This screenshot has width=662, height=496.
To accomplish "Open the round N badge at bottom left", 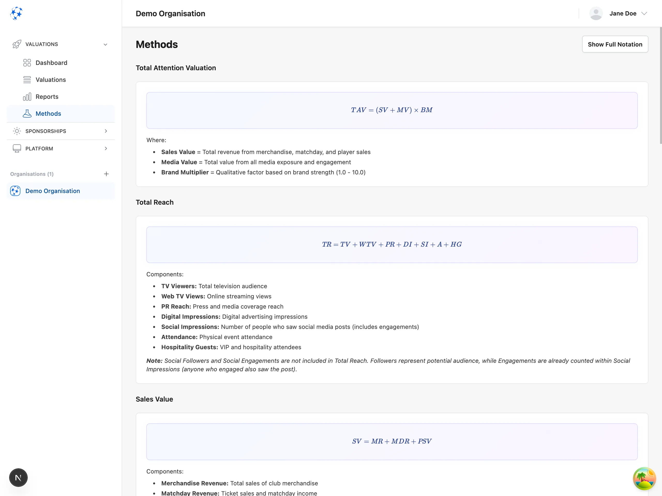I will pyautogui.click(x=18, y=477).
